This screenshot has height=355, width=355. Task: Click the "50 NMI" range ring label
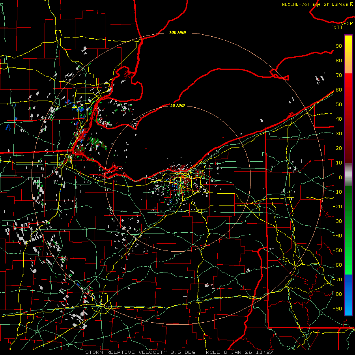tap(177, 105)
